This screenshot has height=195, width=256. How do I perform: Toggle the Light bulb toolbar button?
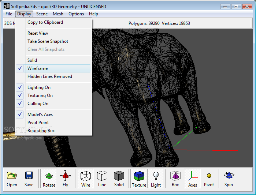[x=156, y=179]
